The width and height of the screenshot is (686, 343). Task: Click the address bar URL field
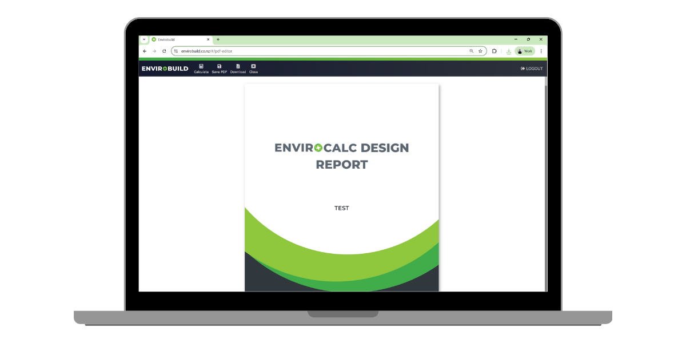click(329, 51)
